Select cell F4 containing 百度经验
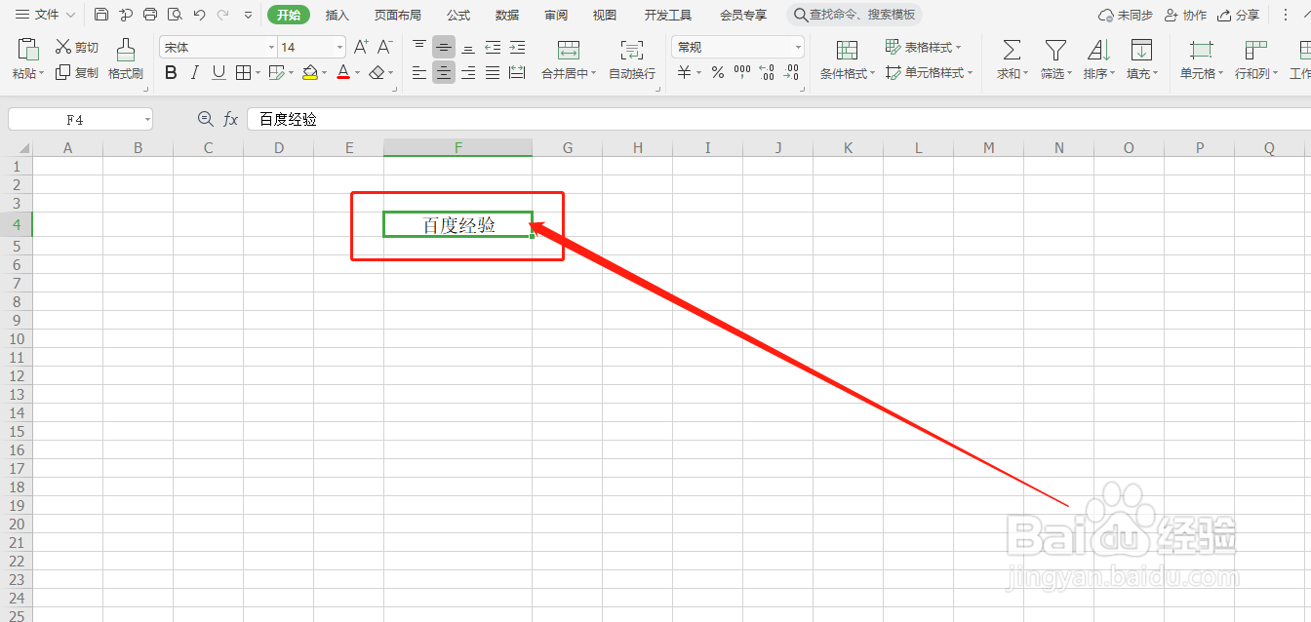This screenshot has height=622, width=1311. pyautogui.click(x=458, y=224)
